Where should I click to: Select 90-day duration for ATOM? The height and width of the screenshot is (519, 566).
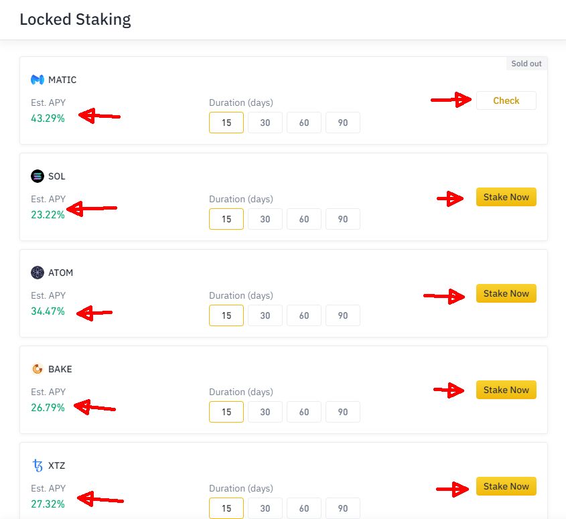[x=342, y=315]
